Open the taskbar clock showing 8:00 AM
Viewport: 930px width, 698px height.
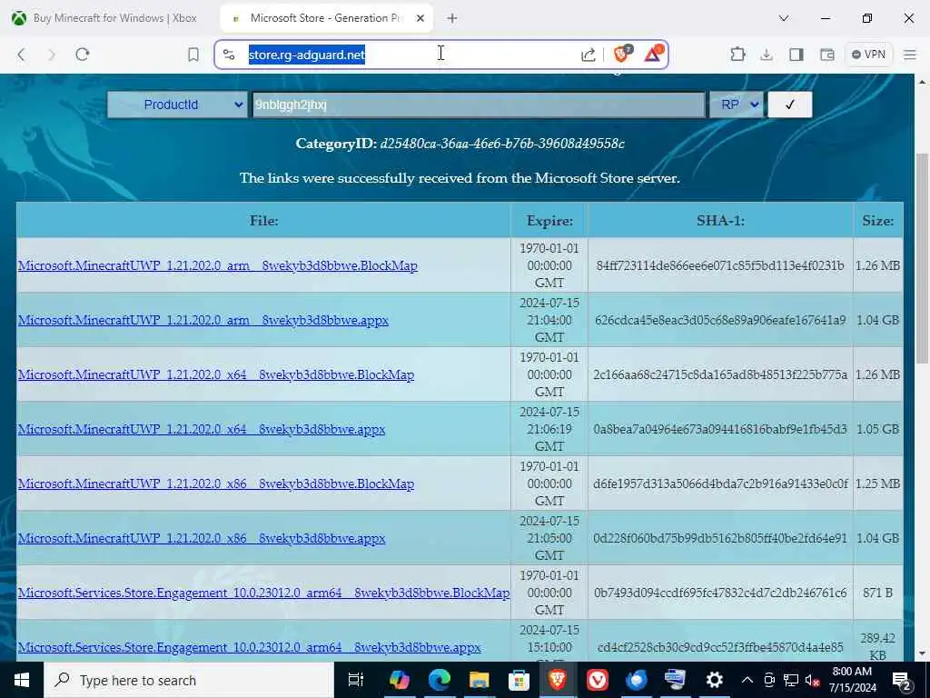854,680
